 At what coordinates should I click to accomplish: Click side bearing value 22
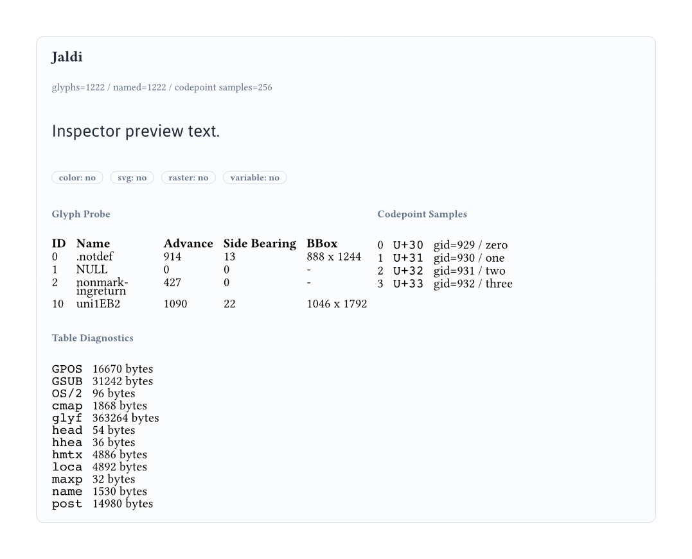[x=229, y=304]
